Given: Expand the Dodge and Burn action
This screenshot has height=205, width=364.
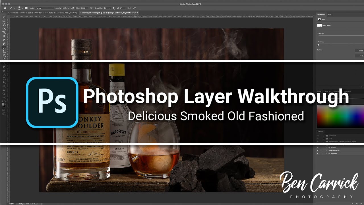Looking at the screenshot, I should pyautogui.click(x=326, y=151).
